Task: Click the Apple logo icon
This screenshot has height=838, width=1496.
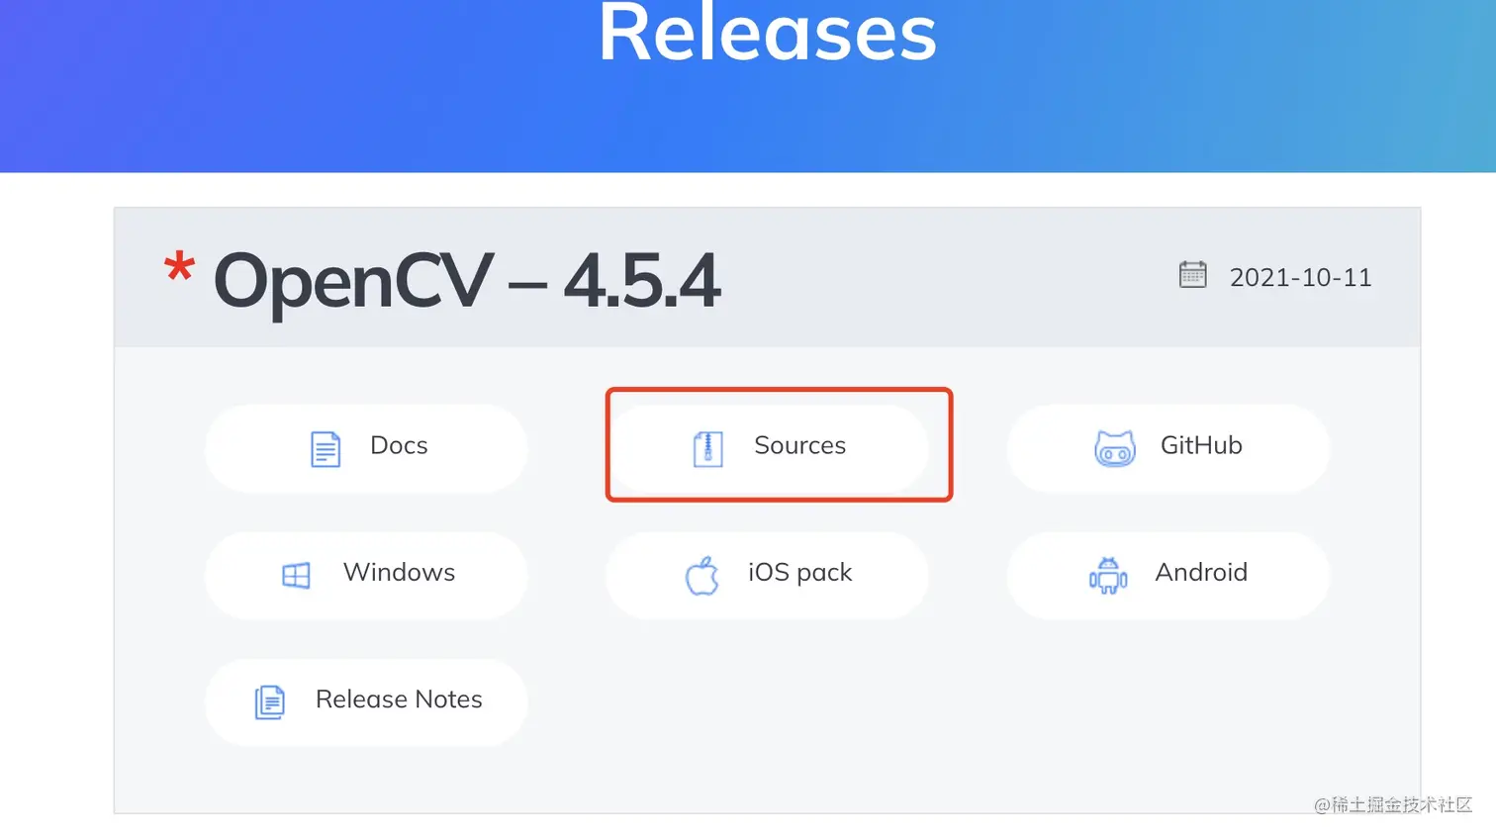Action: click(x=701, y=575)
